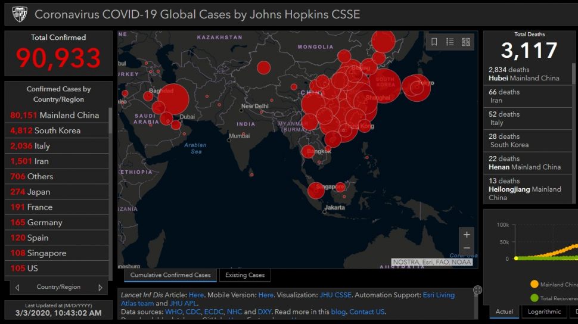
Task: Switch to the Existing Cases tab
Action: coord(245,275)
